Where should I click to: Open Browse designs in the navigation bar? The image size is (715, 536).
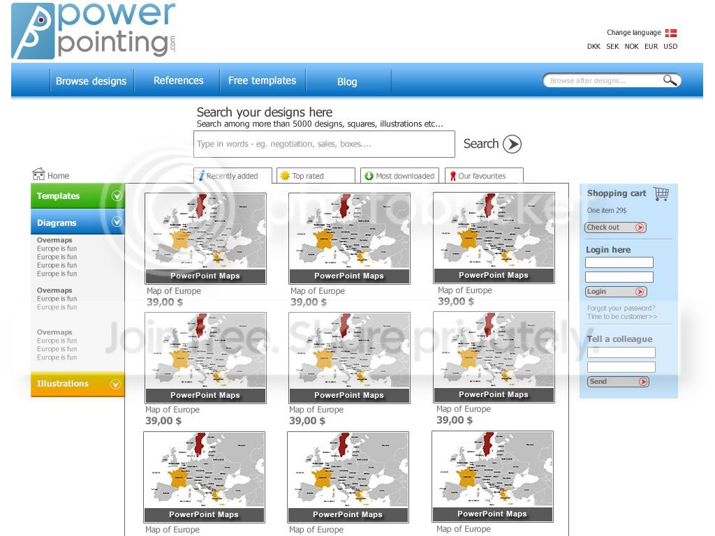(91, 81)
